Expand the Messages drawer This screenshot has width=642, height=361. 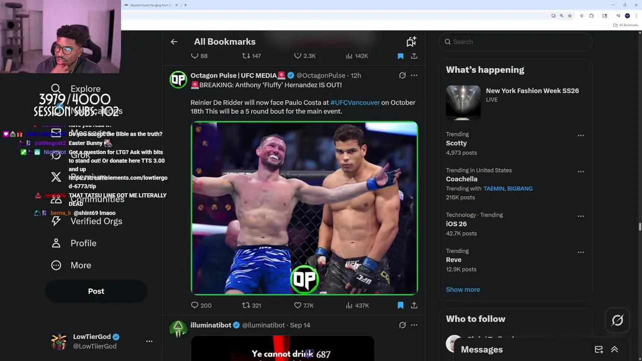click(614, 349)
